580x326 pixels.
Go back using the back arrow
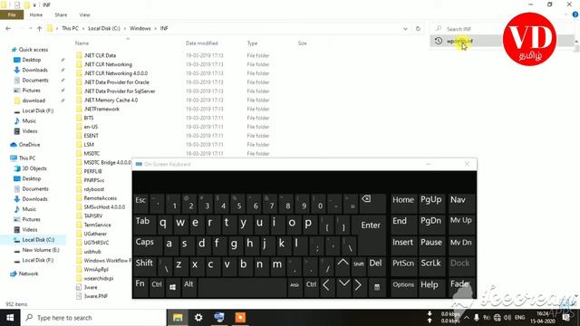click(8, 28)
